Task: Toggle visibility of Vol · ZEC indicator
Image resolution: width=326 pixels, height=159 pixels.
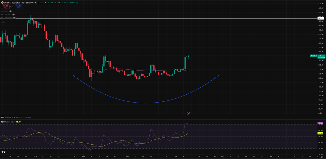Action: point(10,11)
